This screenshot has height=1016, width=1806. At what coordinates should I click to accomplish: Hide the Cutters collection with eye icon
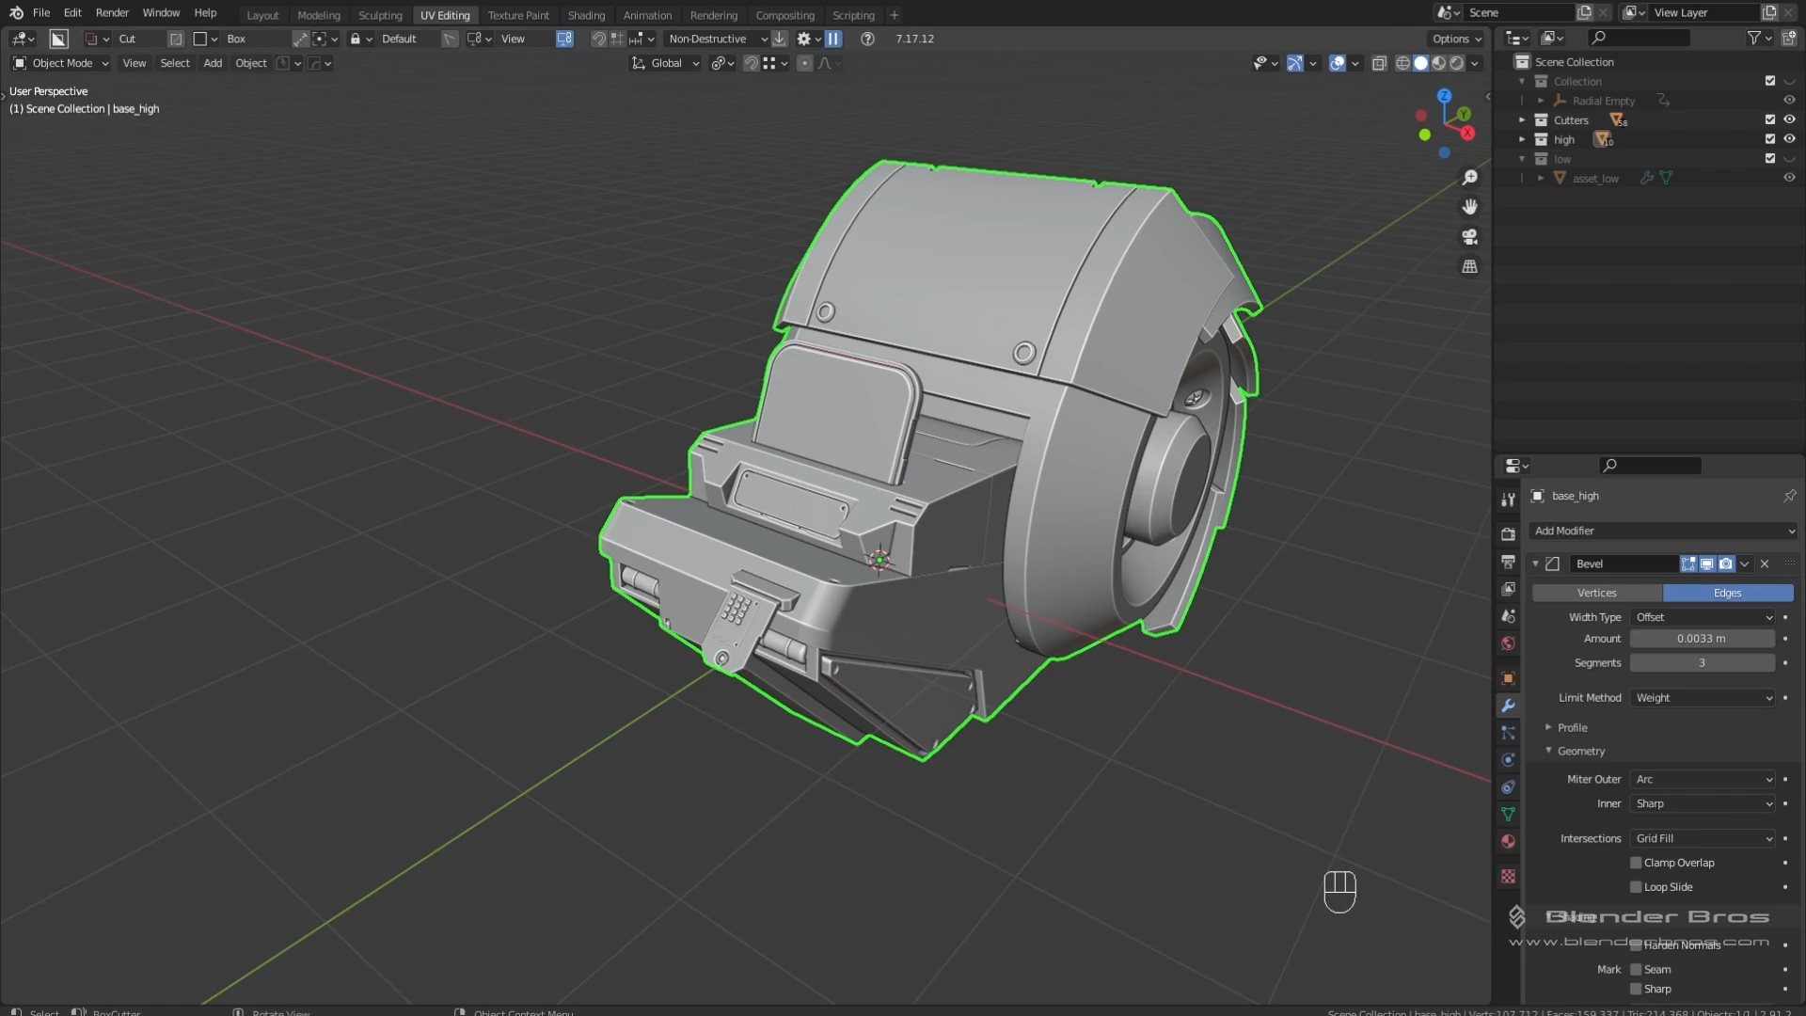[1789, 119]
